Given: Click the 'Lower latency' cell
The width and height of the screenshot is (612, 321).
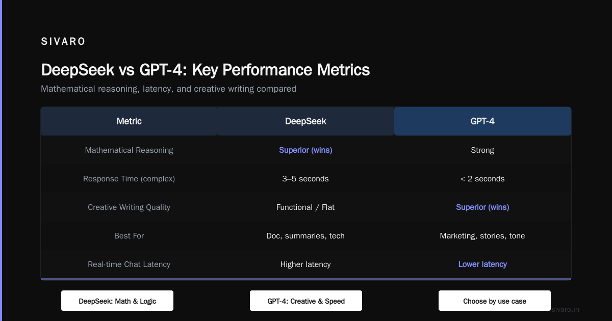Looking at the screenshot, I should [482, 264].
